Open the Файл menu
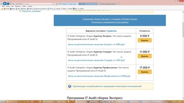The width and height of the screenshot is (184, 103). click(3, 6)
